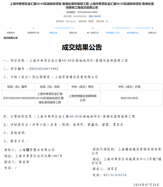The image size is (163, 187).
Task: Click the 中标（成交）价格 column header
Action: tap(129, 87)
